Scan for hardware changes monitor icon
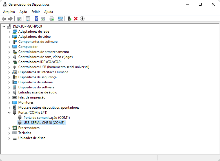This screenshot has width=220, height=161. (61, 19)
